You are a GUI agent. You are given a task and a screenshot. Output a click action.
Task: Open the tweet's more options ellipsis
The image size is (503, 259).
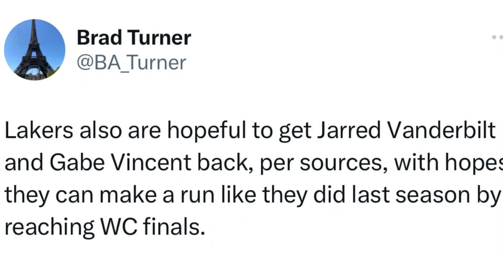click(x=498, y=37)
